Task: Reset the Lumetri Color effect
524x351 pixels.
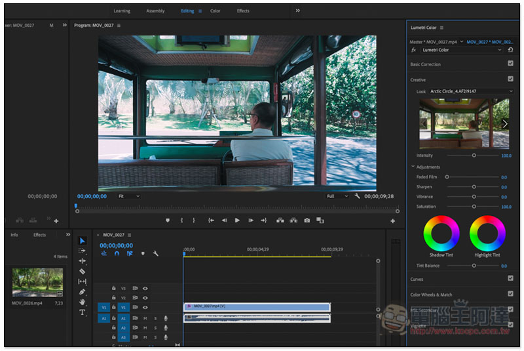Action: 510,50
